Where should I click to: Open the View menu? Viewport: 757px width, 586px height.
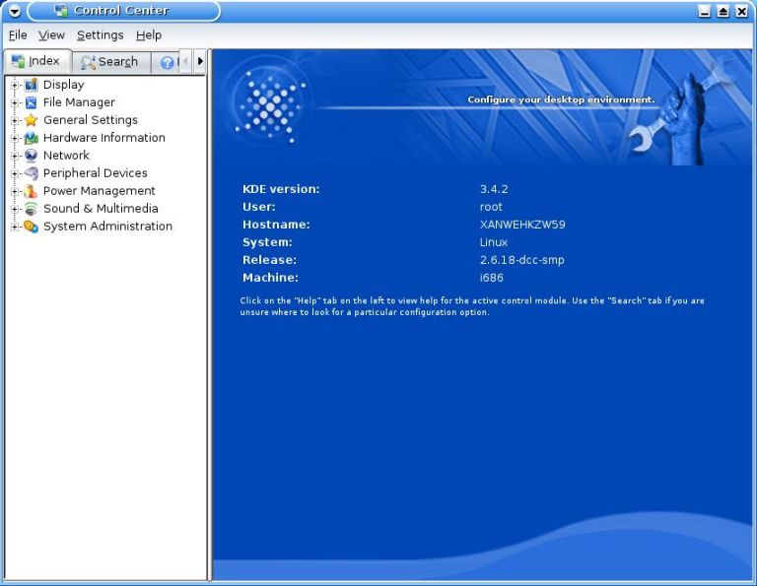pyautogui.click(x=51, y=35)
